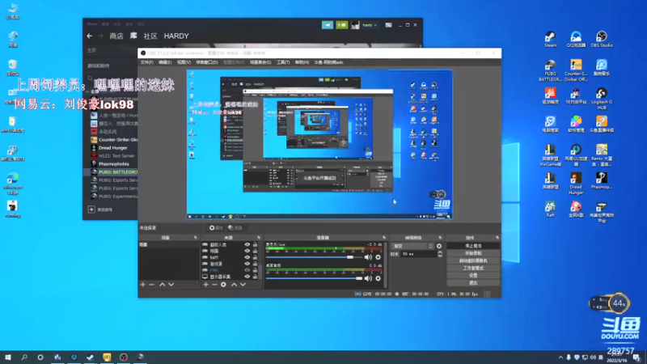The image size is (647, 364).
Task: Toggle lock on RAFT source
Action: tap(255, 257)
